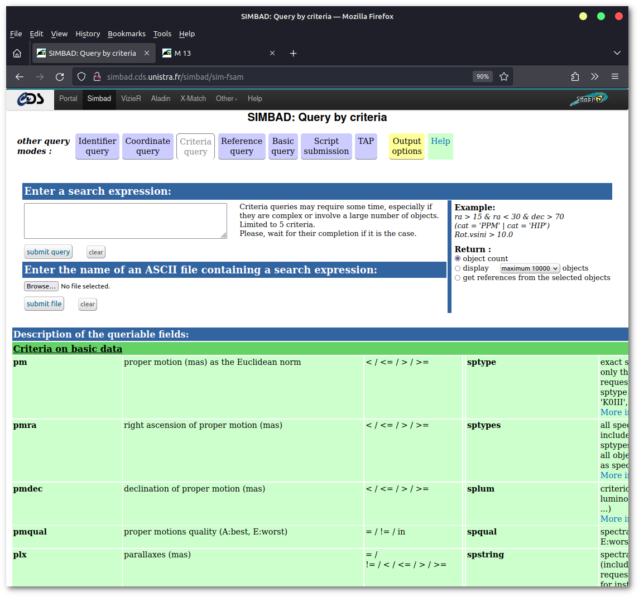
Task: Open the Firefox hamburger menu
Action: 615,76
